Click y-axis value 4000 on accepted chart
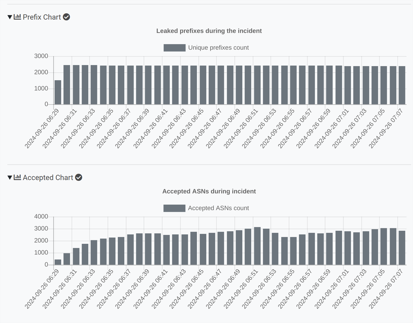413x323 pixels. click(41, 217)
